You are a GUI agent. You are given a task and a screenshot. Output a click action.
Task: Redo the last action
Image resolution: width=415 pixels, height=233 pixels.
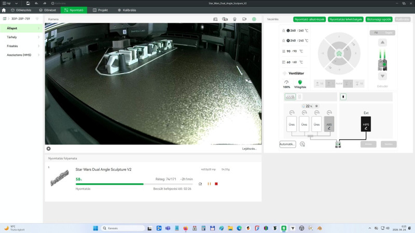[45, 3]
